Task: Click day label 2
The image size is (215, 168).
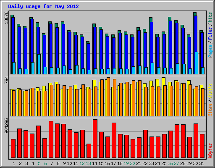Action: [x=20, y=163]
